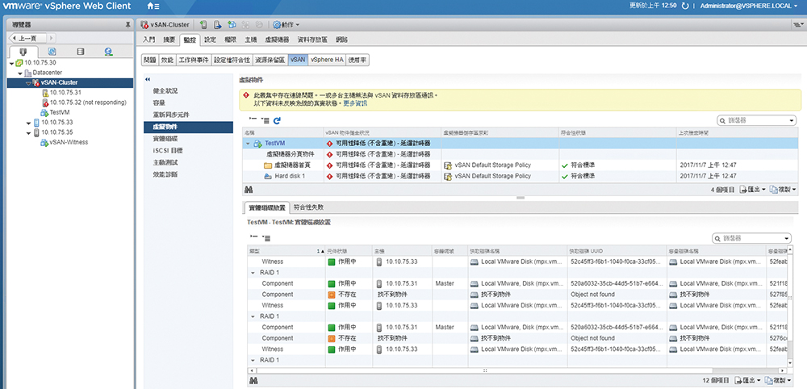This screenshot has width=807, height=389.
Task: Open 複製 copy dropdown under disk placement table
Action: [779, 381]
